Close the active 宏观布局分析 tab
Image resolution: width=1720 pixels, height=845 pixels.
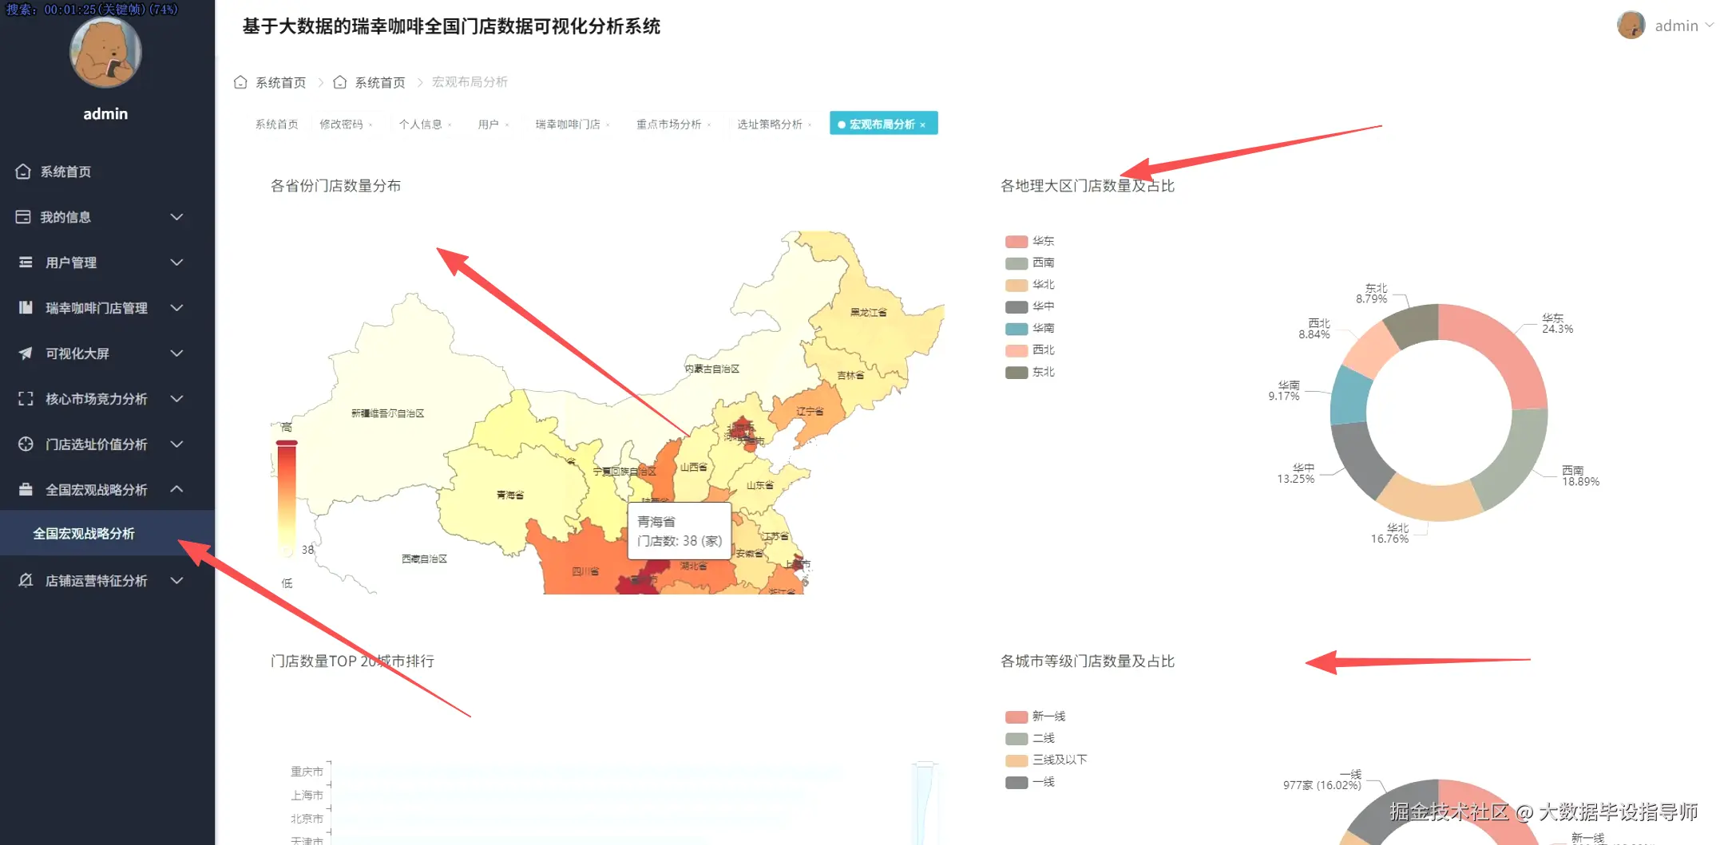(x=923, y=124)
